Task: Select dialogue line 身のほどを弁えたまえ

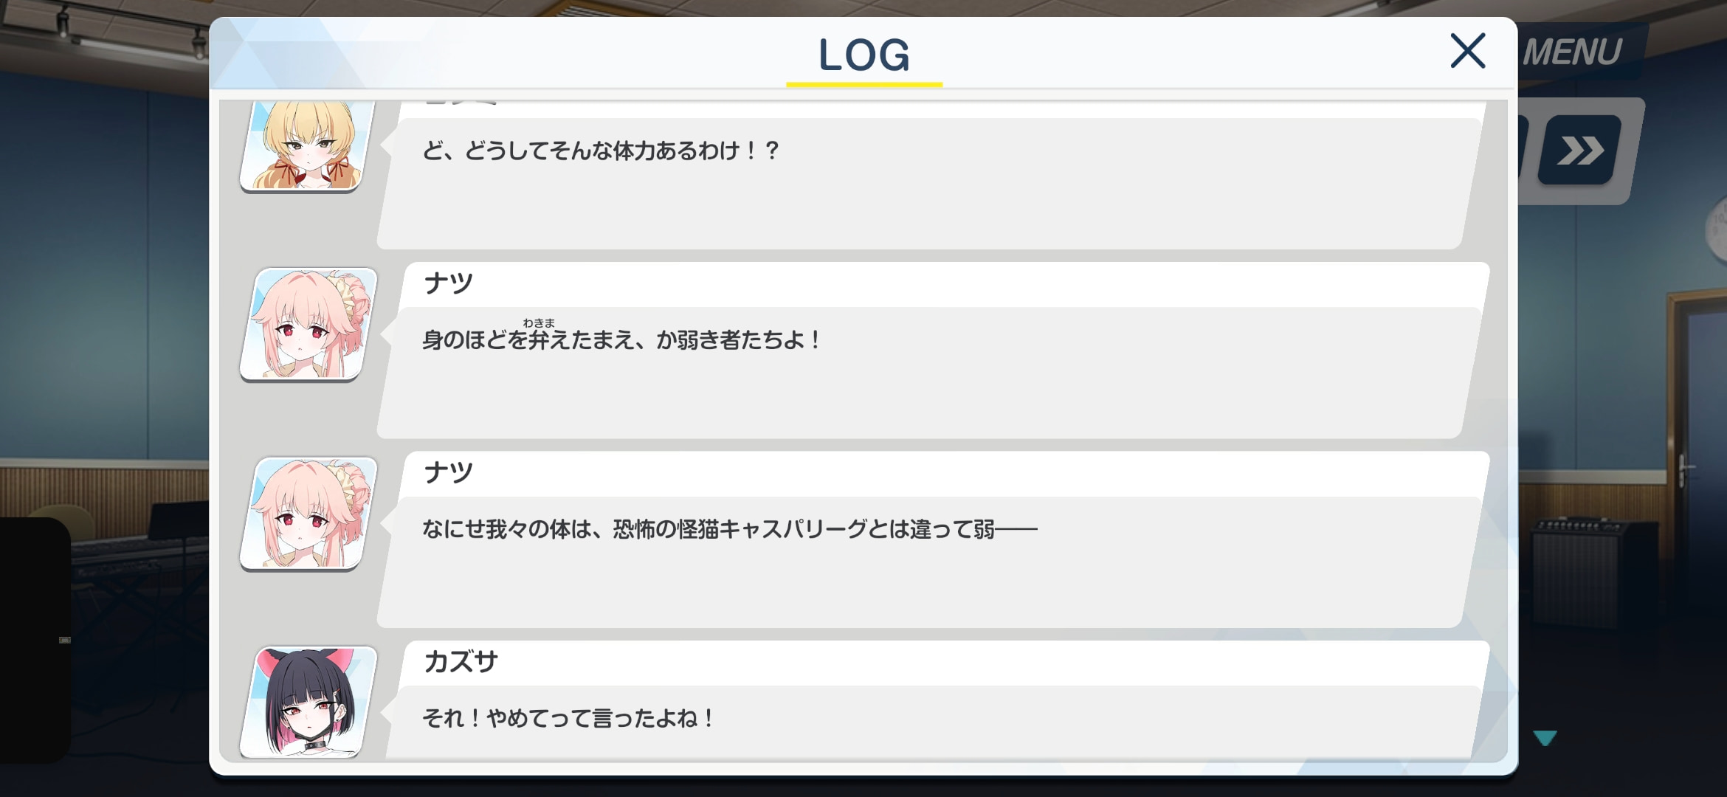Action: coord(621,339)
